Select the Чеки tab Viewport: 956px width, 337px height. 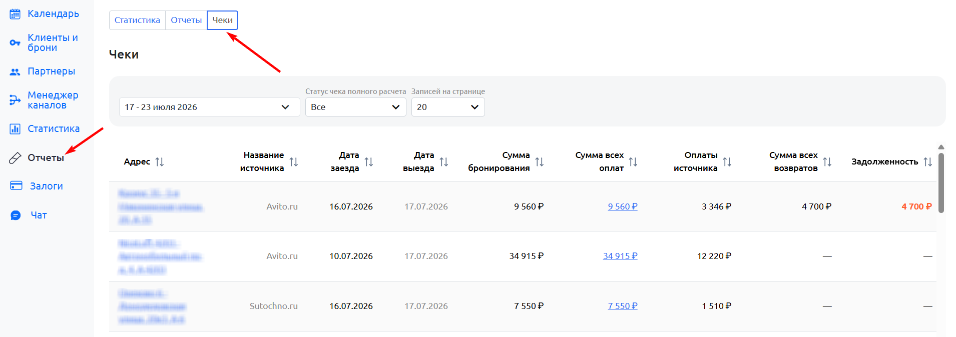pyautogui.click(x=222, y=20)
